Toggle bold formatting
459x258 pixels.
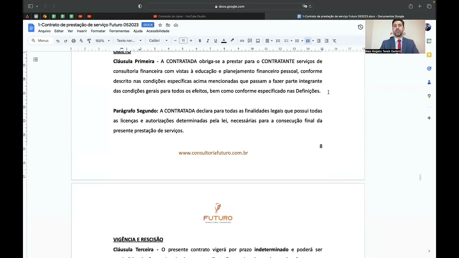(200, 41)
